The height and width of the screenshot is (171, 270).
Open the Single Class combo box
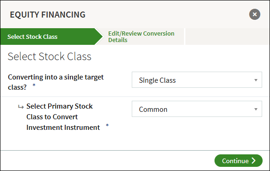pos(197,80)
